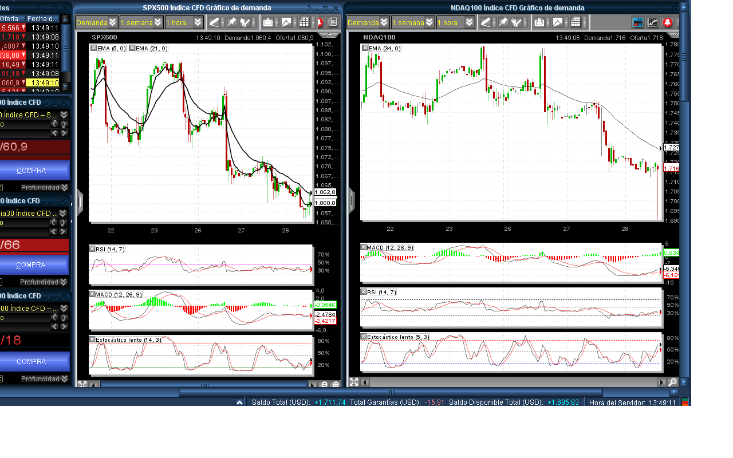Image resolution: width=733 pixels, height=458 pixels.
Task: Open the Demanda dropdown in SPX500 chart
Action: (97, 22)
